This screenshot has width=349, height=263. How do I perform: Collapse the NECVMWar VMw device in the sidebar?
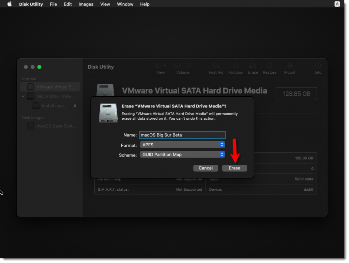point(23,96)
